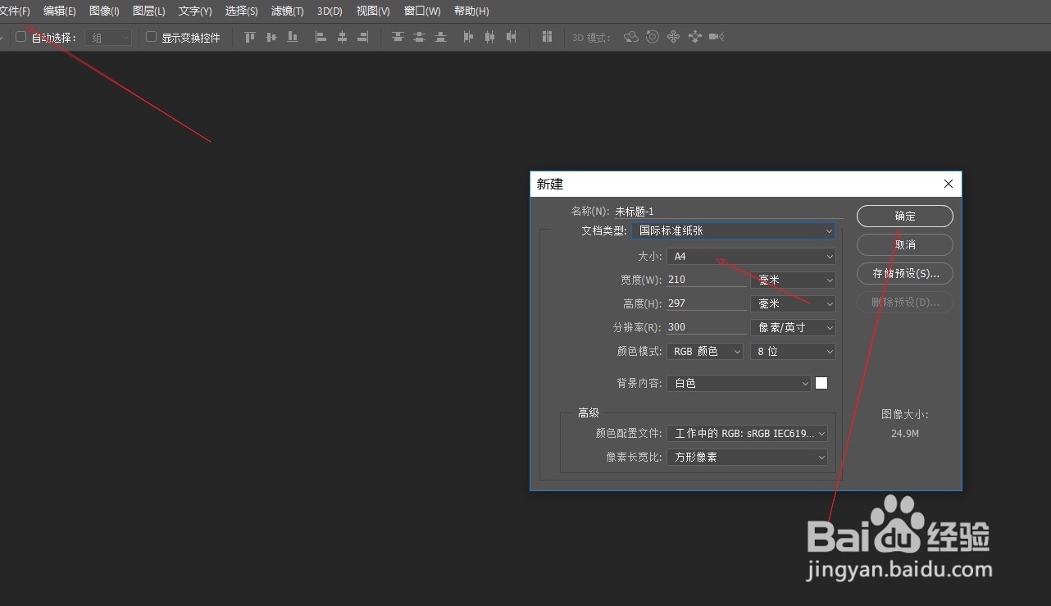Image resolution: width=1051 pixels, height=606 pixels.
Task: Click the align left edges icon
Action: point(321,37)
